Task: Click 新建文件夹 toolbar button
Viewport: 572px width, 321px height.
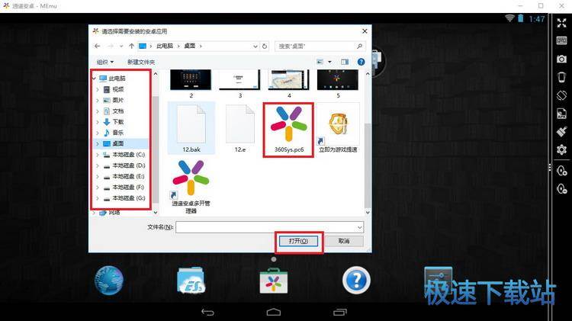Action: pyautogui.click(x=141, y=62)
